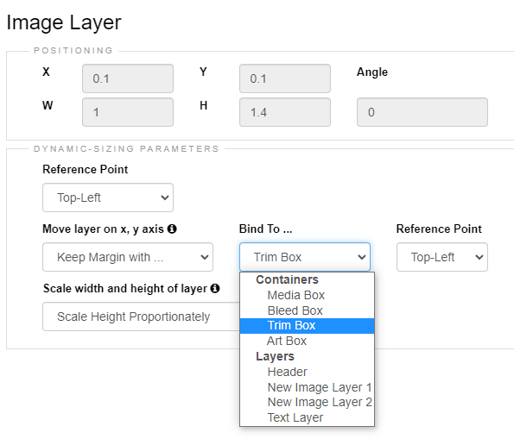Open the Scale Height Proportionately dropdown
Image resolution: width=514 pixels, height=445 pixels.
coord(141,317)
